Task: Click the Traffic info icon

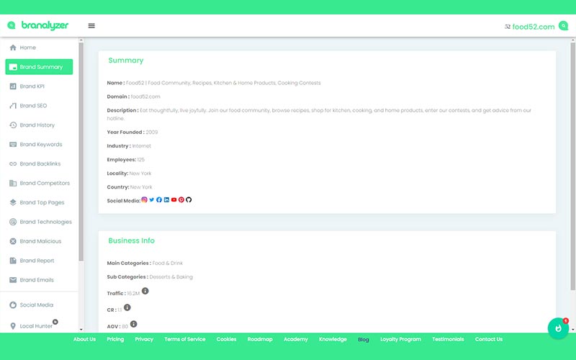Action: (x=145, y=291)
